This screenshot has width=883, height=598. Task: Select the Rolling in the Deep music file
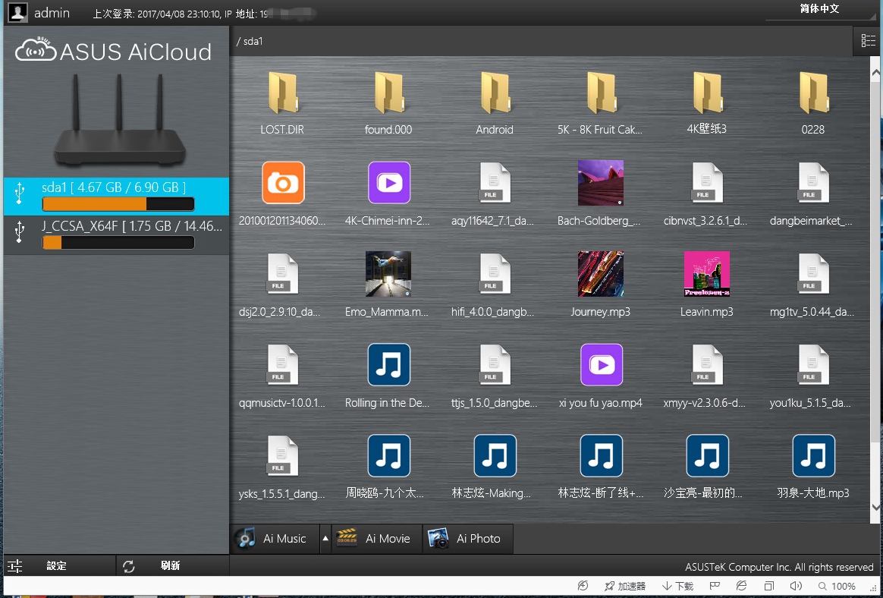click(x=388, y=365)
